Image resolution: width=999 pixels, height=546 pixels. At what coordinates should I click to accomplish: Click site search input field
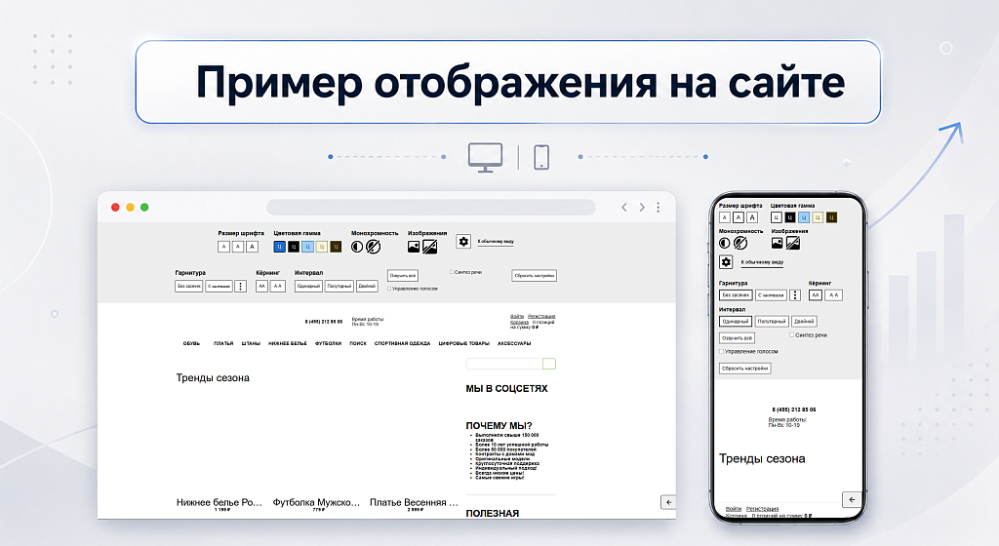coord(504,364)
